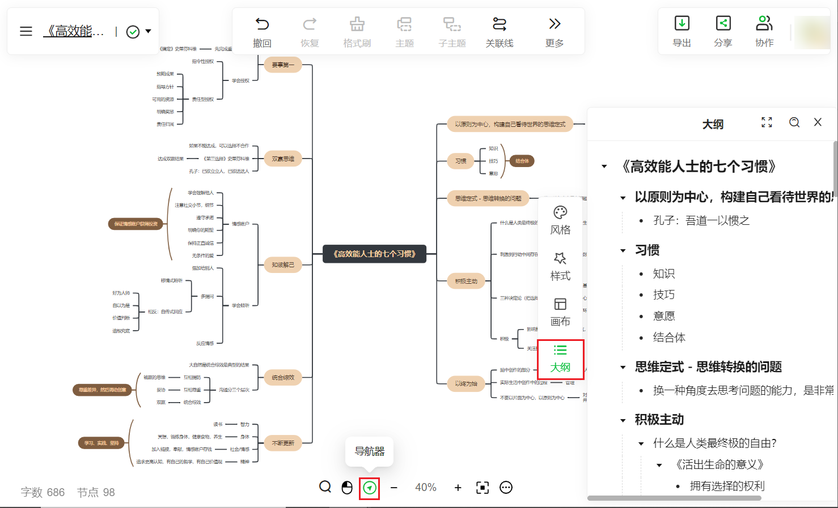Open the 样式 format panel
Screen dimensions: 838x508
click(560, 266)
